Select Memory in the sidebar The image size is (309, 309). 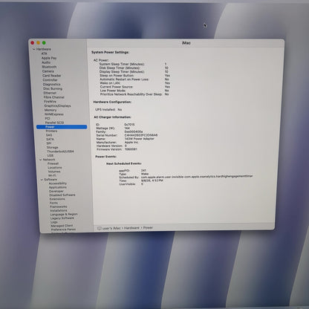pos(51,110)
